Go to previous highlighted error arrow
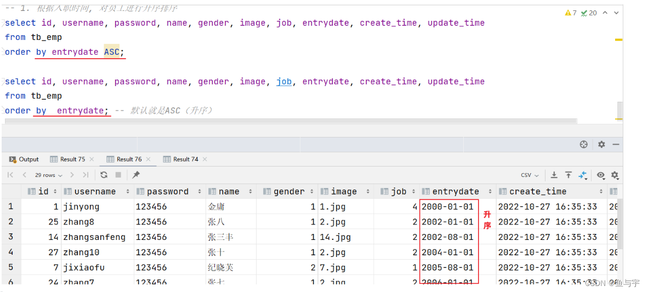This screenshot has width=648, height=292. [605, 13]
